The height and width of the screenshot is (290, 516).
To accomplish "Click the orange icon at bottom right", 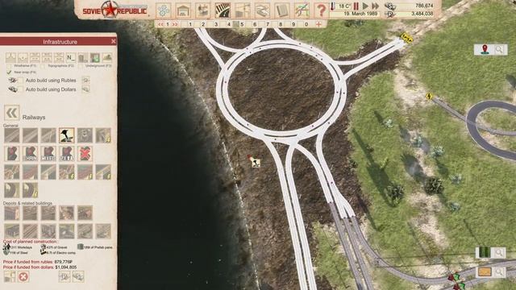I will 485,272.
